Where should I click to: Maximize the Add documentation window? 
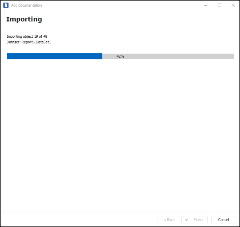click(x=219, y=5)
